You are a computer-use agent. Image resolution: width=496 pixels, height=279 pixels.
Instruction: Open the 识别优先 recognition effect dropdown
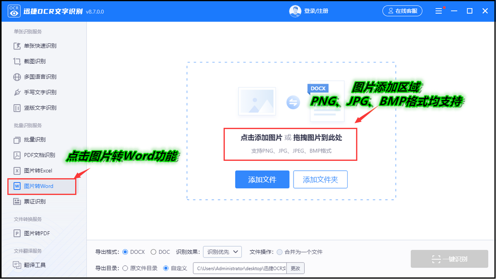click(222, 252)
